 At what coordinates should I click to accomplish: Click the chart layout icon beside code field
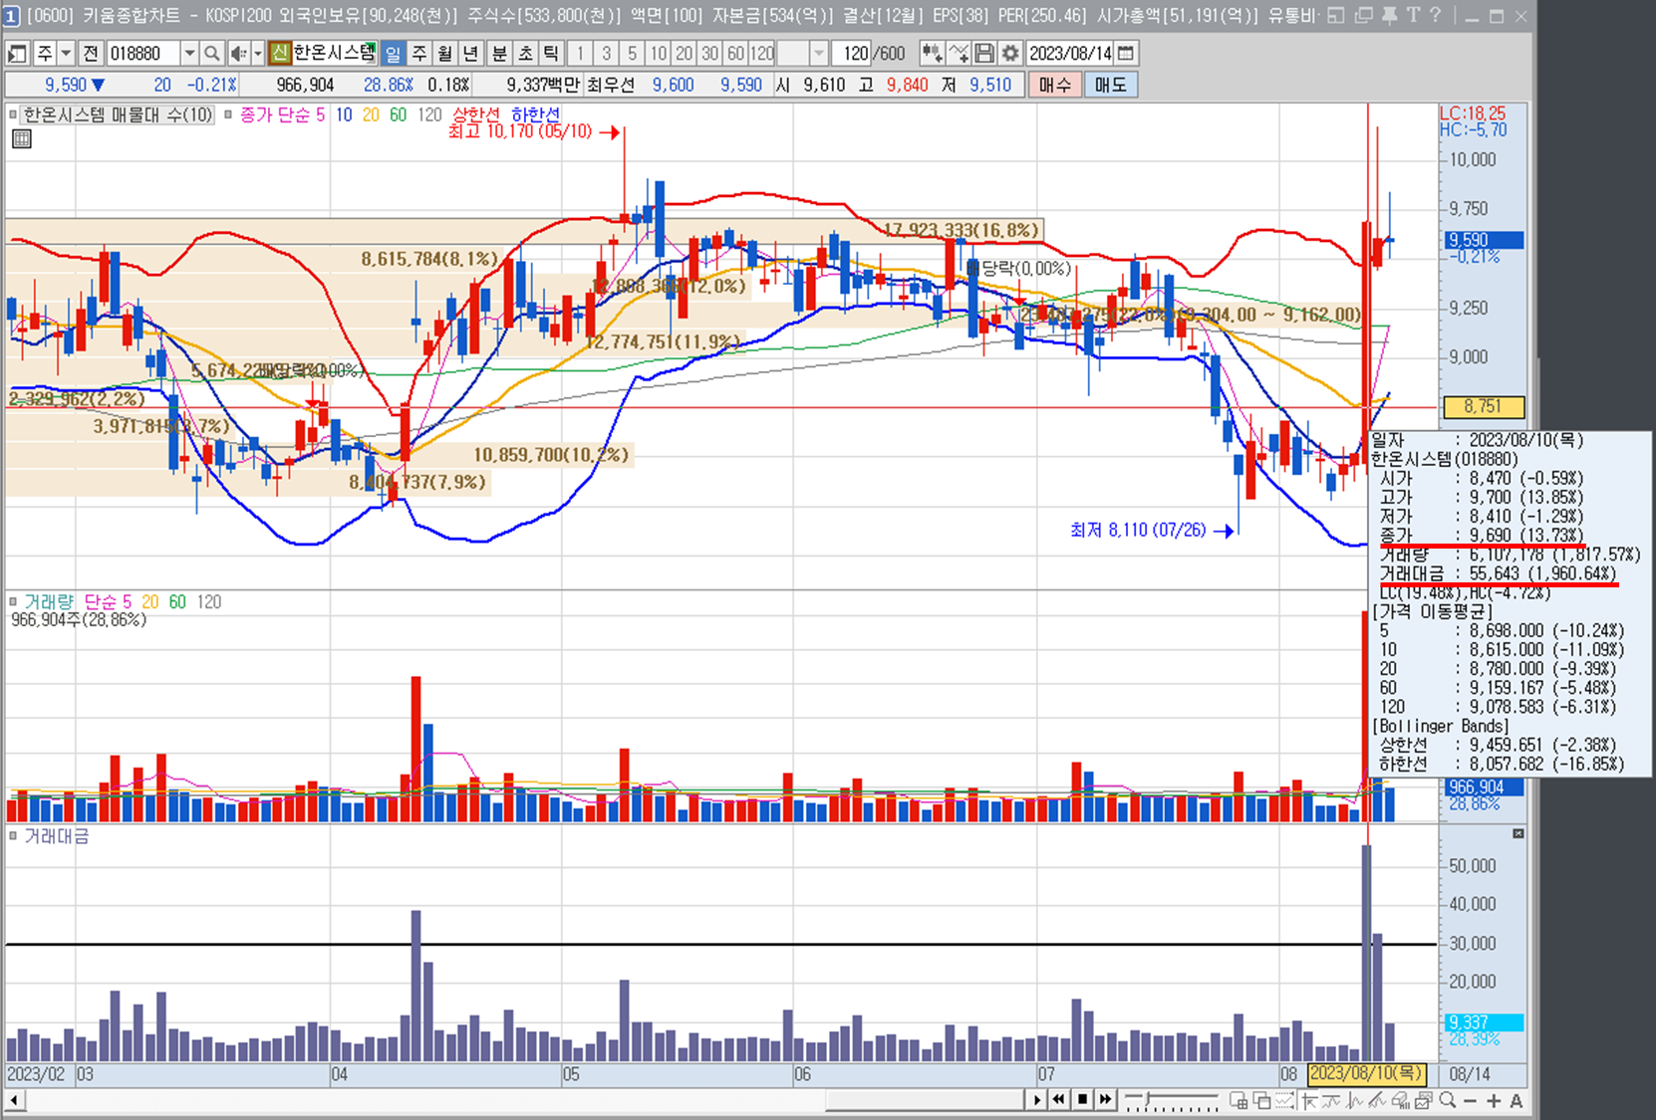click(17, 53)
